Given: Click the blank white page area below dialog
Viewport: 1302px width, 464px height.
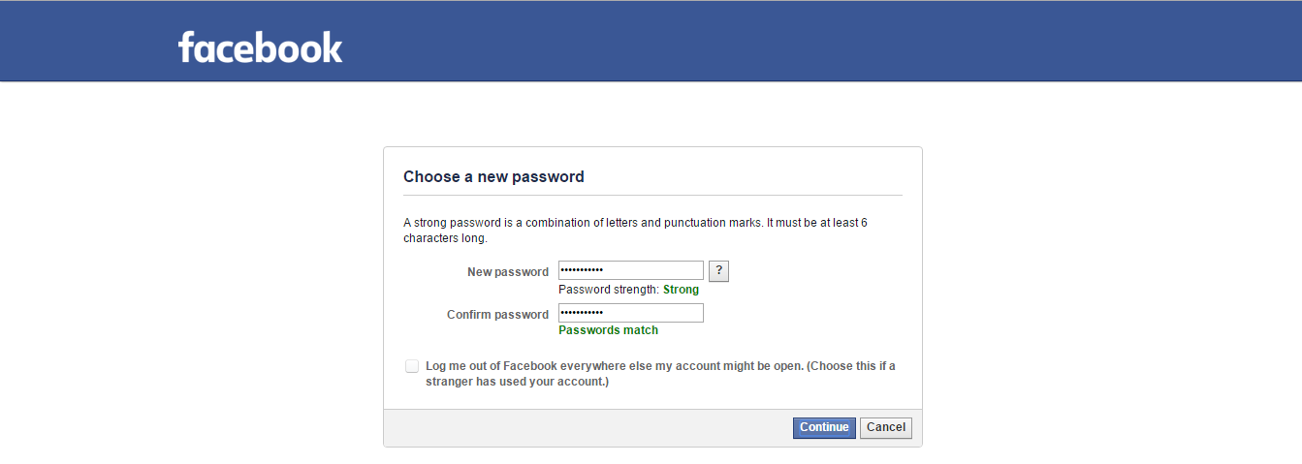Looking at the screenshot, I should [651, 456].
